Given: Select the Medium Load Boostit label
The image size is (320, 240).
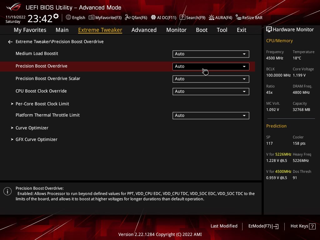Looking at the screenshot, I should [x=37, y=53].
